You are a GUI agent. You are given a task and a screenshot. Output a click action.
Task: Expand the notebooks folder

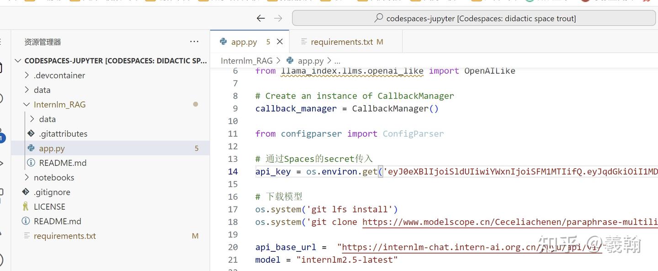click(27, 177)
